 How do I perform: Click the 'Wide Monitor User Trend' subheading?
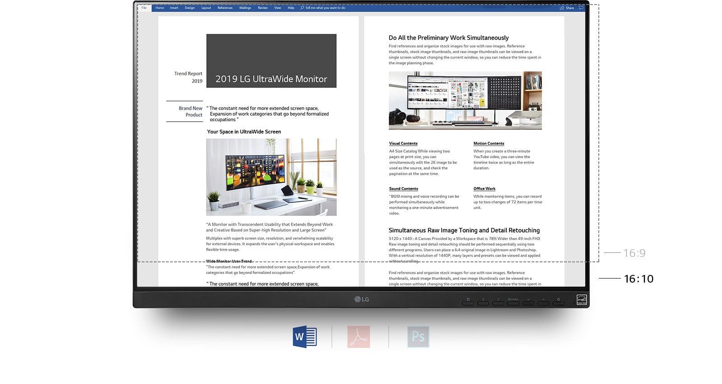[229, 261]
